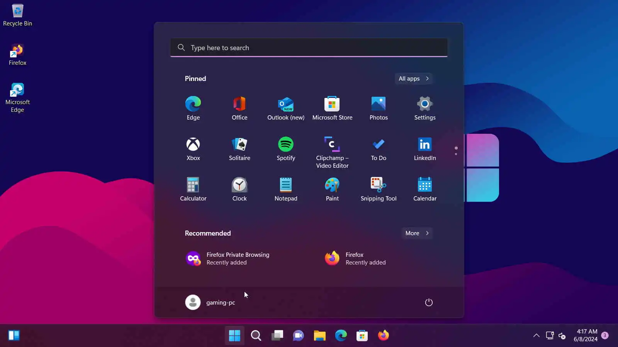618x347 pixels.
Task: Open Microsoft Edge on taskbar
Action: coord(341,335)
